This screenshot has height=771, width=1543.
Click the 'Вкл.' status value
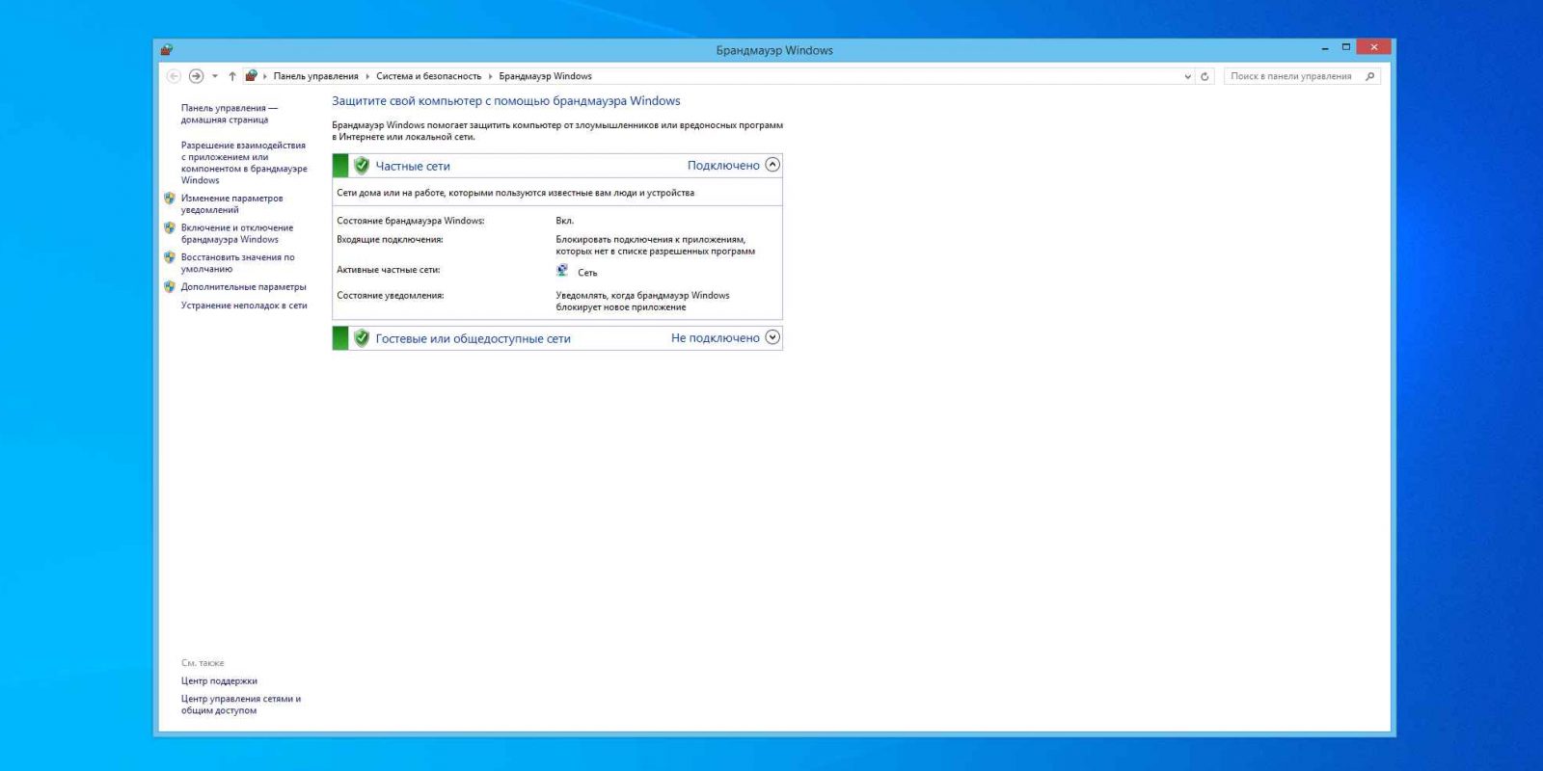(564, 221)
